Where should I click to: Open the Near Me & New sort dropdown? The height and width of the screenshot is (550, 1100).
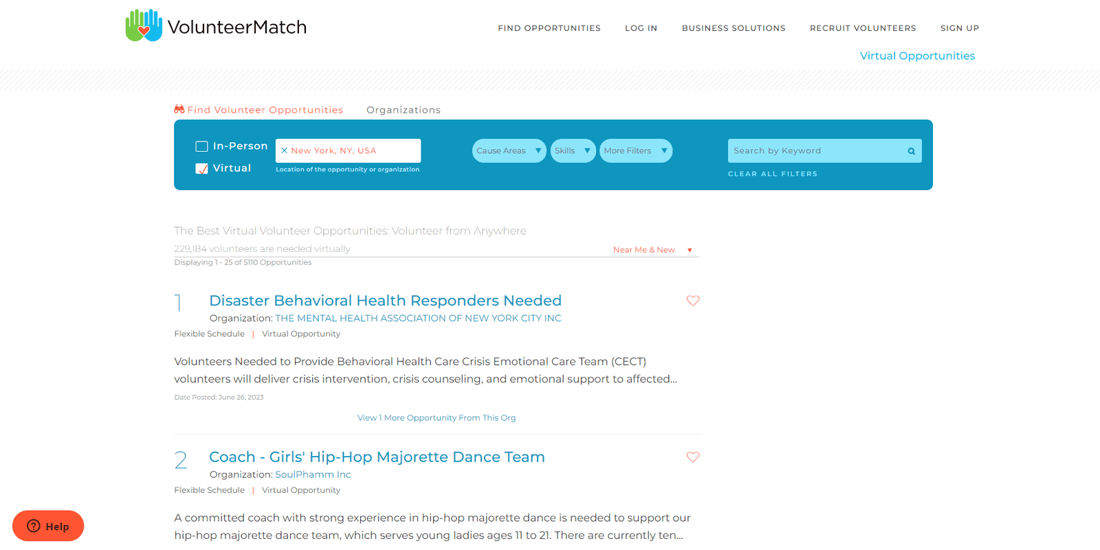click(652, 250)
